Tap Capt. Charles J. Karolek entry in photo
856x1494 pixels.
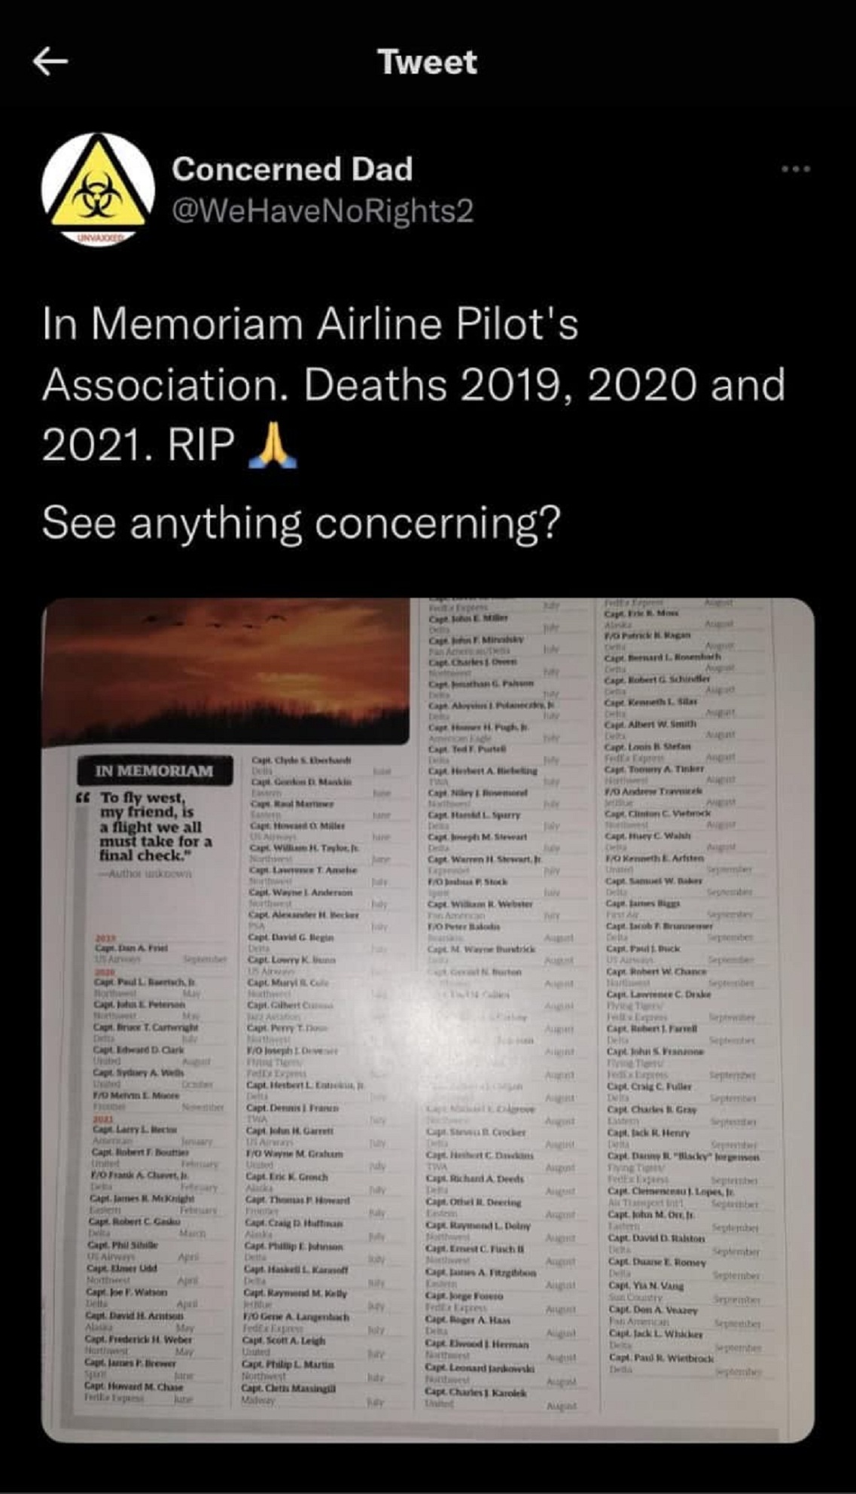[x=477, y=1393]
